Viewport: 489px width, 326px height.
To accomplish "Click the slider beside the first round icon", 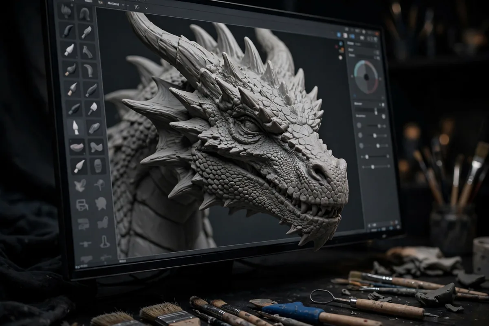I will pos(377,126).
